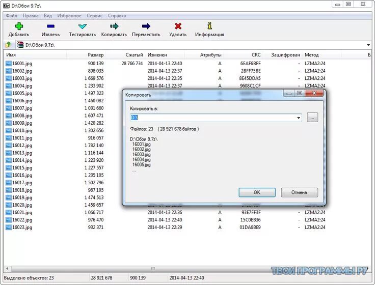Open the Сервис menu
Screen dimensions: 375x285
94,16
